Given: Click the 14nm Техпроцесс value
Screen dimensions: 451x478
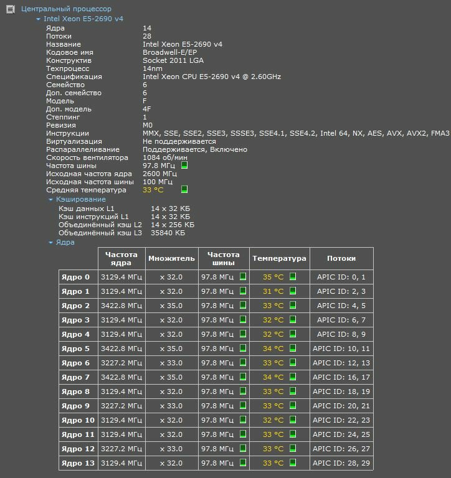Looking at the screenshot, I should tap(153, 68).
